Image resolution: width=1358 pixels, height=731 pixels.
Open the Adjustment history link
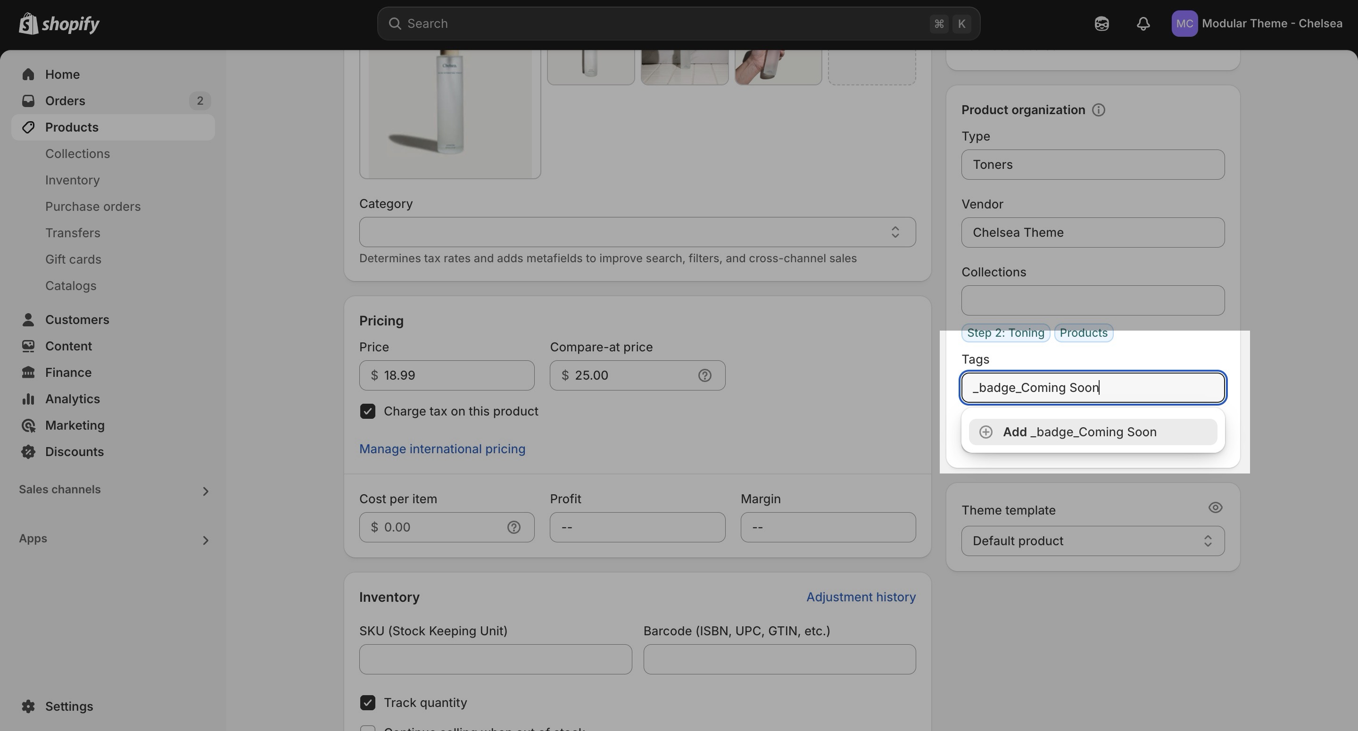coord(861,597)
